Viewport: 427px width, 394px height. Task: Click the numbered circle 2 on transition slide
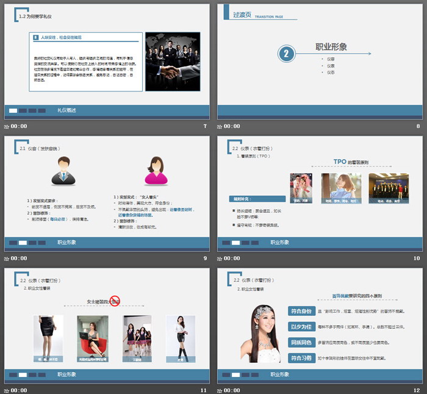pyautogui.click(x=287, y=54)
